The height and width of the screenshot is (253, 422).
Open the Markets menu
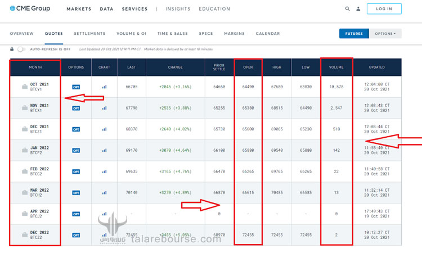pos(79,9)
